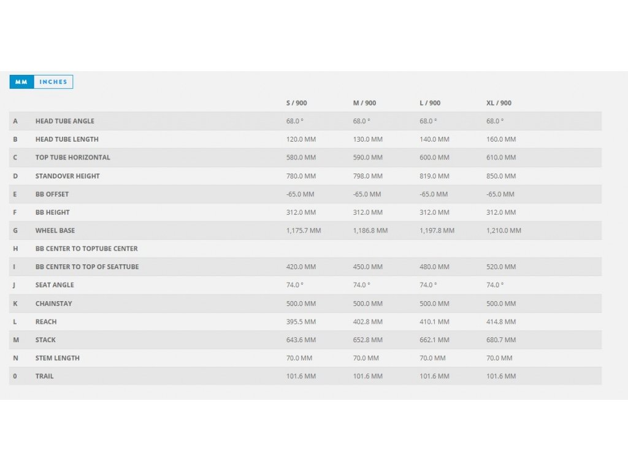This screenshot has width=628, height=471.
Task: Switch units to INCHES toggle
Action: (53, 82)
